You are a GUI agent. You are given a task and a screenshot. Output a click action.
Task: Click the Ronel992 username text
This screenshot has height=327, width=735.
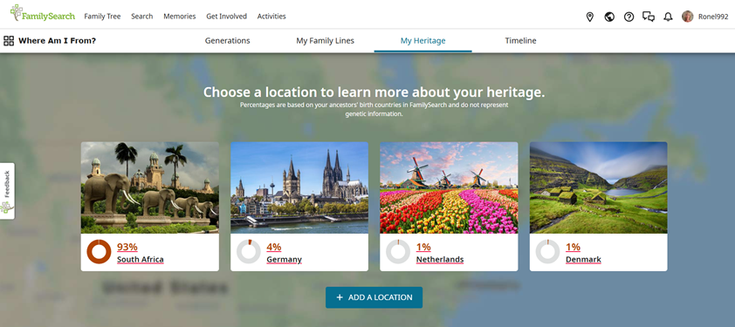coord(713,17)
